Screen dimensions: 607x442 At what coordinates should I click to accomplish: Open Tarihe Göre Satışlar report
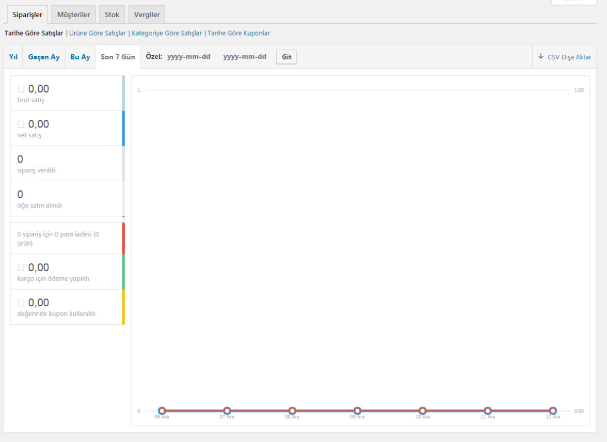click(34, 34)
